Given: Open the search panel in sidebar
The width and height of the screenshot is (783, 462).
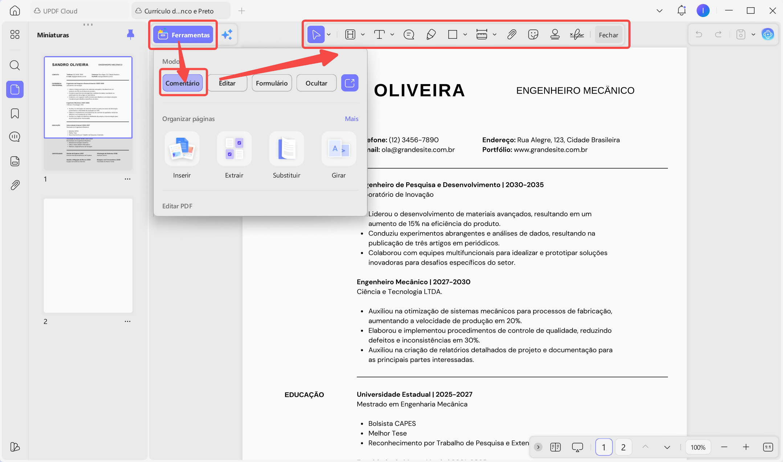Looking at the screenshot, I should point(15,65).
